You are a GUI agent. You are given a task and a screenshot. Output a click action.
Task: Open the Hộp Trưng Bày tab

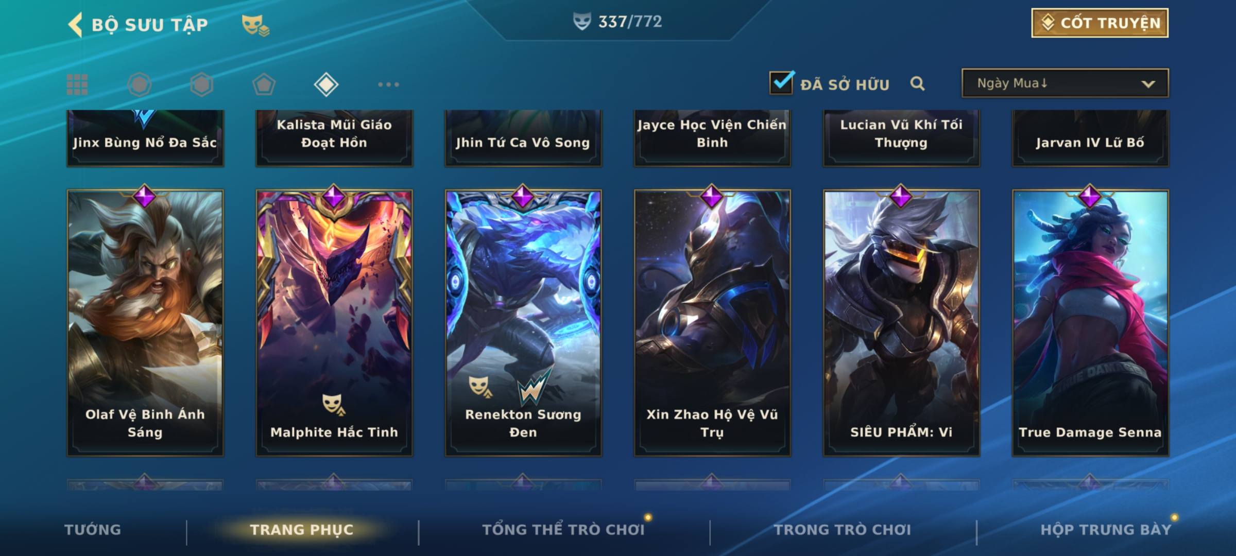click(1106, 529)
